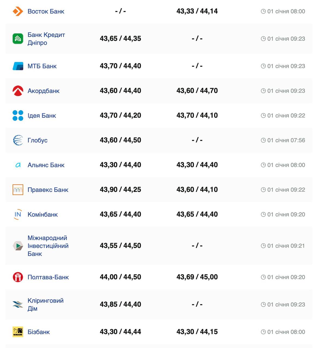
Task: Click the clock icon in Бізбанк row
Action: 263,332
